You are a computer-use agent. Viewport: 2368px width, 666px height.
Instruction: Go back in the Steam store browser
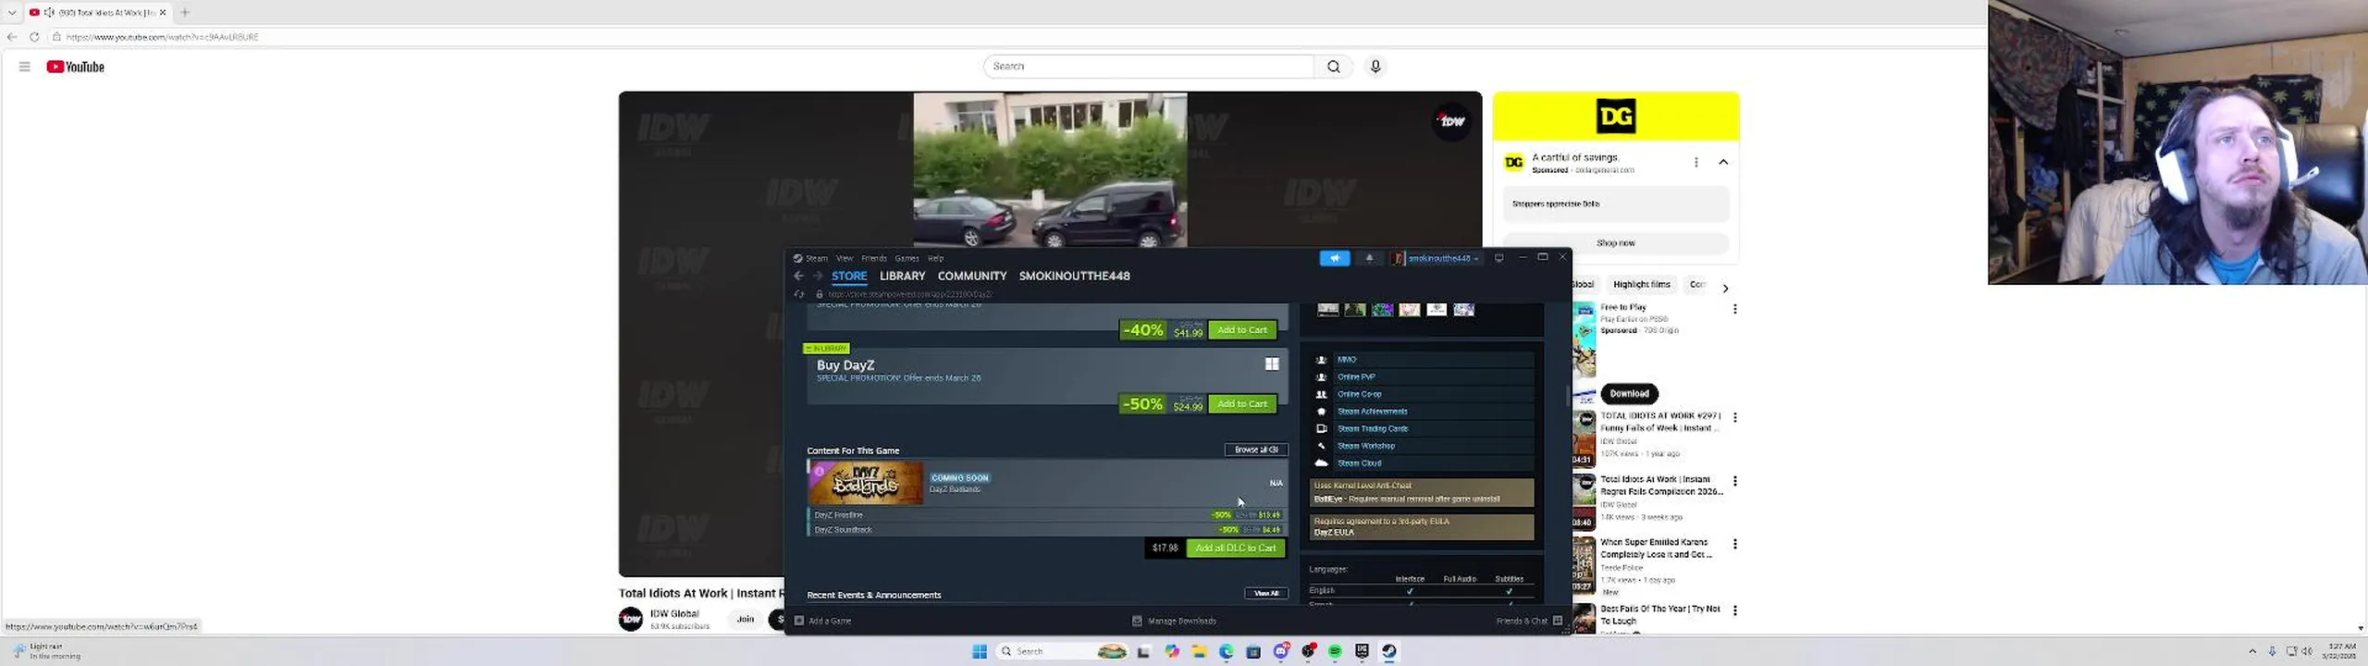[798, 276]
